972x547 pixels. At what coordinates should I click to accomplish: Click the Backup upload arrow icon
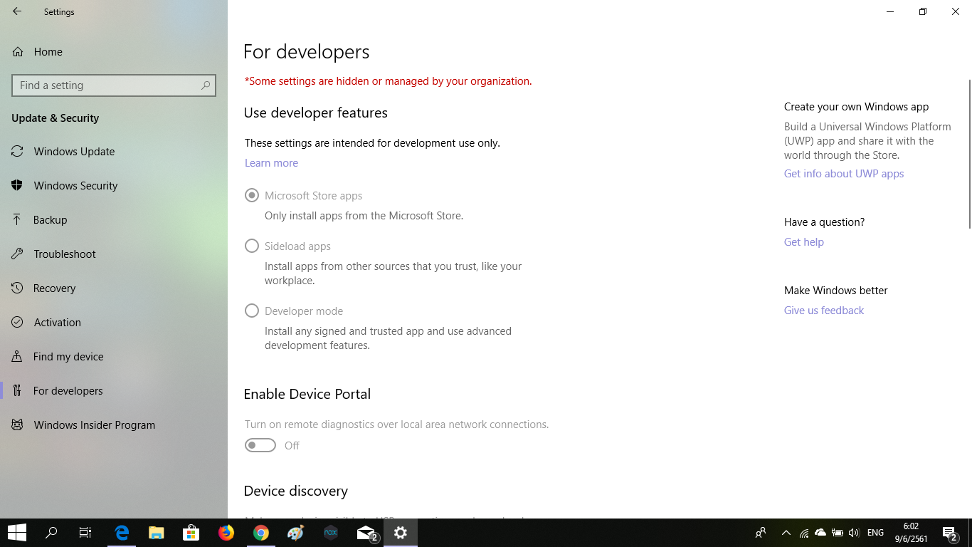pyautogui.click(x=18, y=220)
